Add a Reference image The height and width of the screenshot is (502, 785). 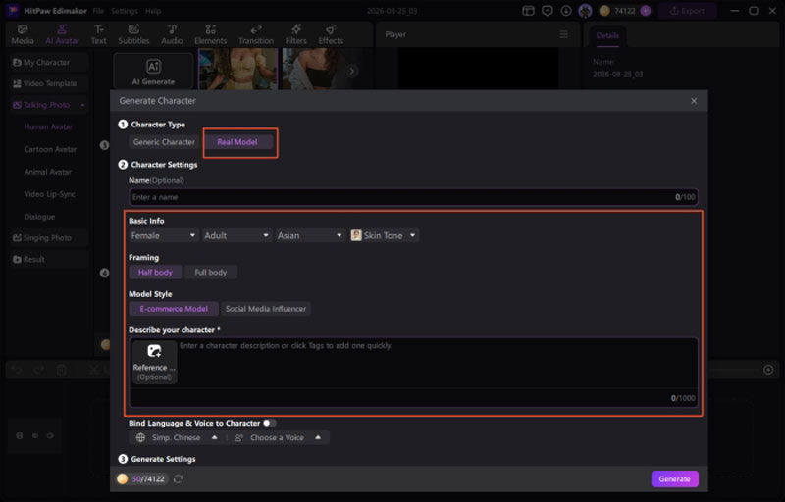pos(154,363)
